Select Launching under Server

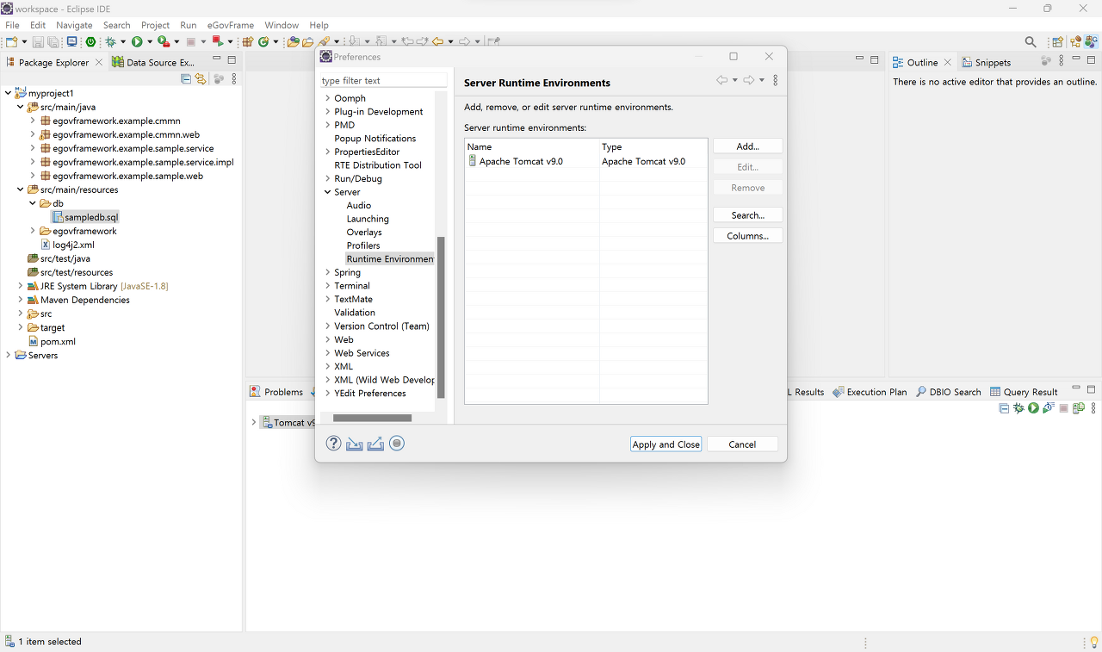pyautogui.click(x=368, y=219)
